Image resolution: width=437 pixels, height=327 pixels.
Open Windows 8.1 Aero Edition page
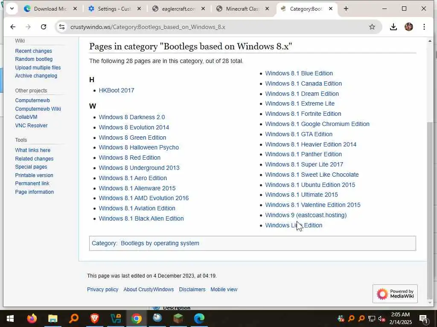133,178
